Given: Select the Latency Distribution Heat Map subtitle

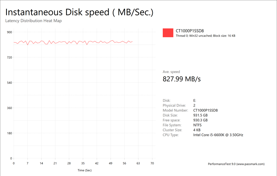Looking at the screenshot, I should coord(33,21).
